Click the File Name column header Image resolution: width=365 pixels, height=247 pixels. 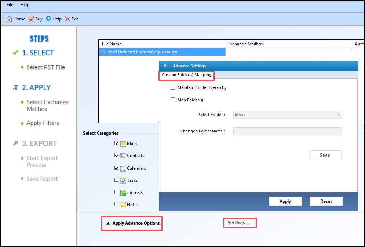point(162,44)
